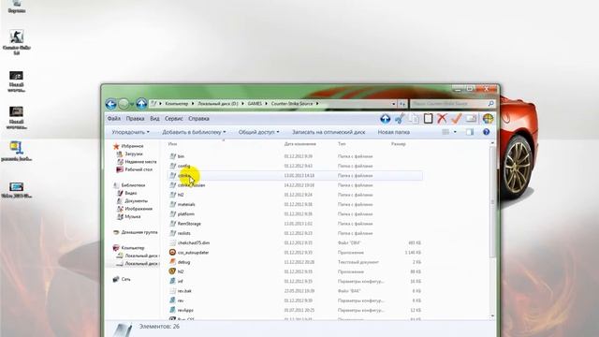The image size is (599, 337).
Task: Expand the arrow after Counter-Strike Source breadcrumb
Action: pyautogui.click(x=317, y=104)
